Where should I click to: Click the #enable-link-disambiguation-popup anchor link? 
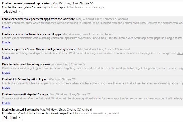(x=162, y=83)
